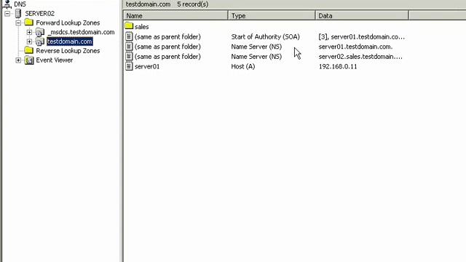
Task: Select Reverse Lookup Zones label
Action: 68,51
